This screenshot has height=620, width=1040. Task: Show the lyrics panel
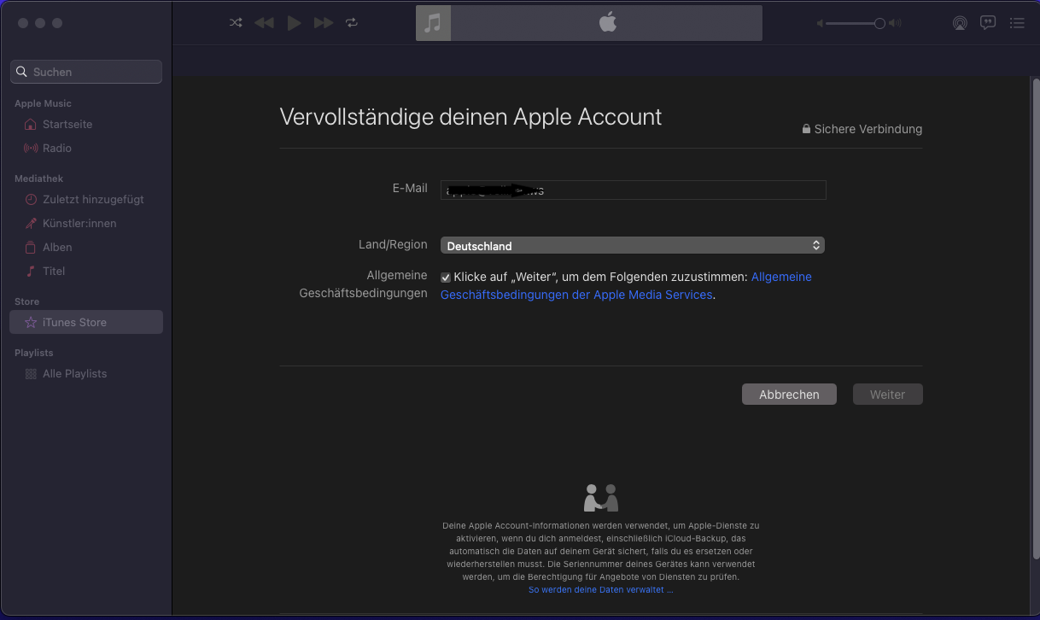(x=988, y=23)
